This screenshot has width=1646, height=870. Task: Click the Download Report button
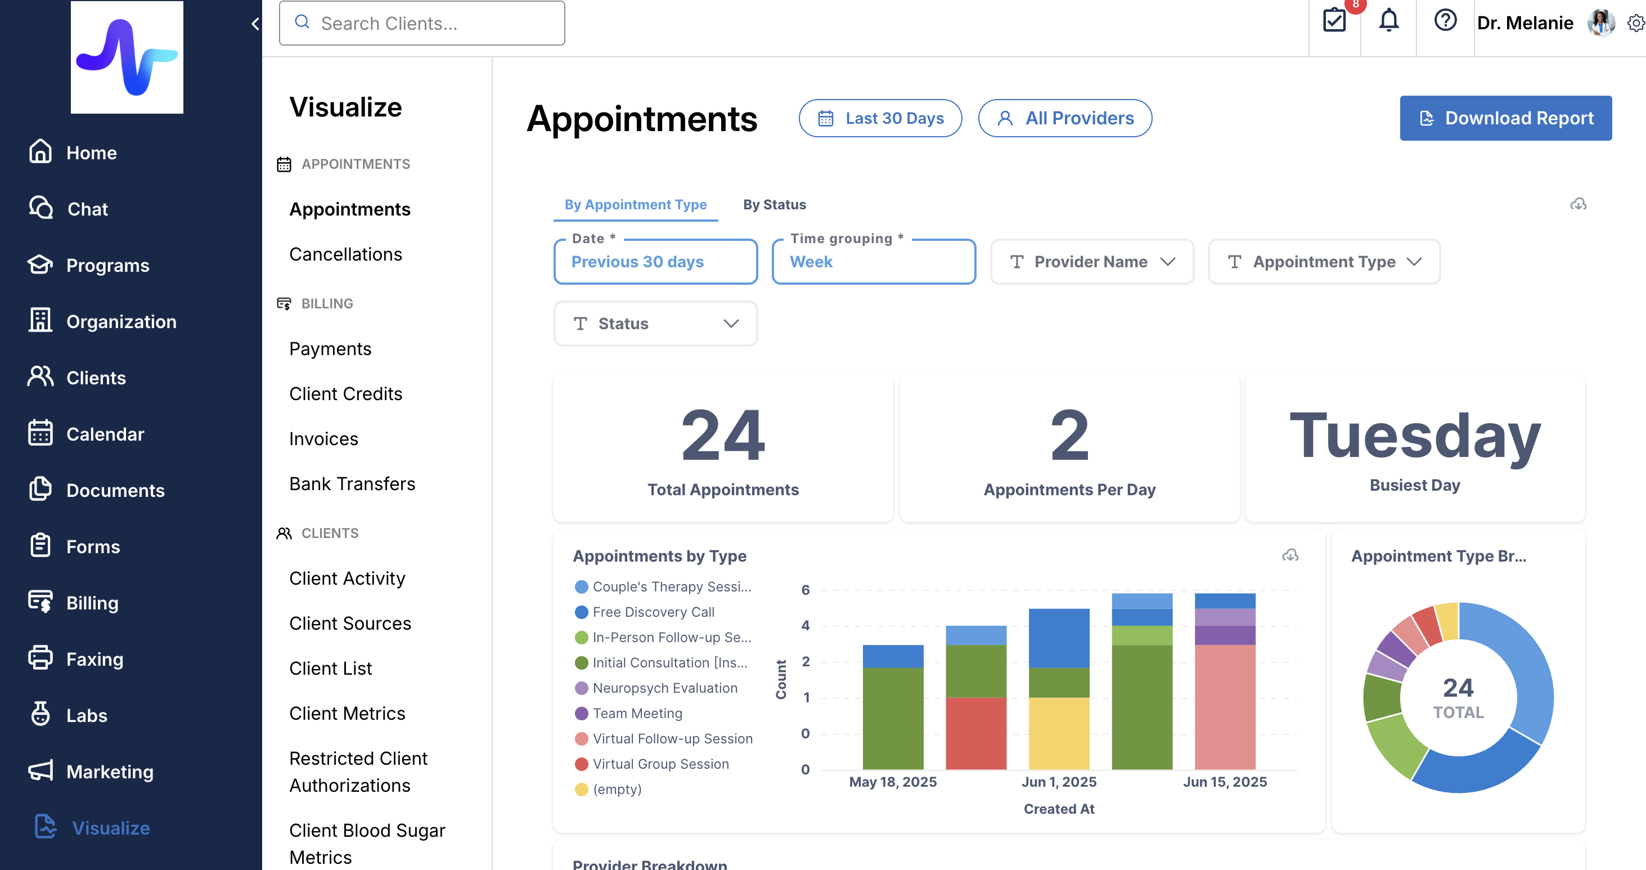[1505, 118]
